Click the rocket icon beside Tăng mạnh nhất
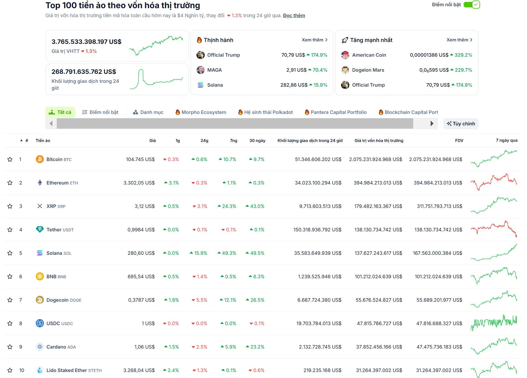The height and width of the screenshot is (378, 527). (345, 40)
